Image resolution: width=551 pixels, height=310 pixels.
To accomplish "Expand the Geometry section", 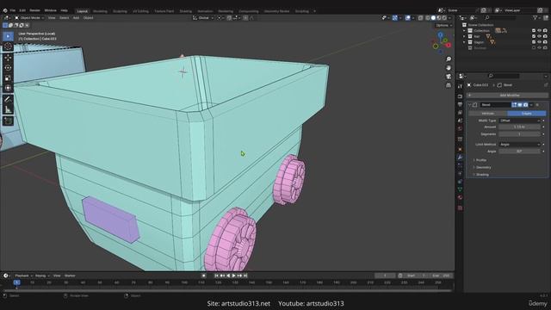I will tap(482, 167).
